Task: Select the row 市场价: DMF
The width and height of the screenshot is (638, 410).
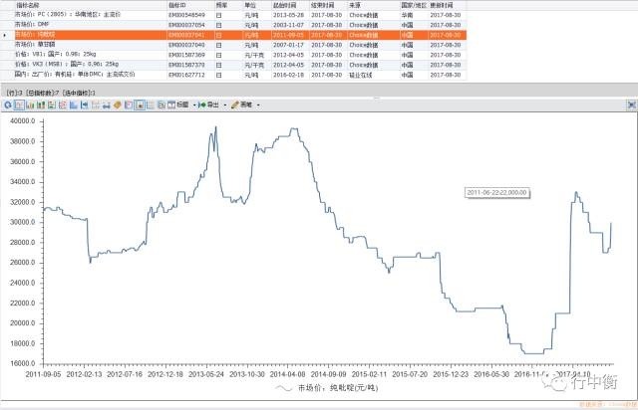Action: (233, 25)
